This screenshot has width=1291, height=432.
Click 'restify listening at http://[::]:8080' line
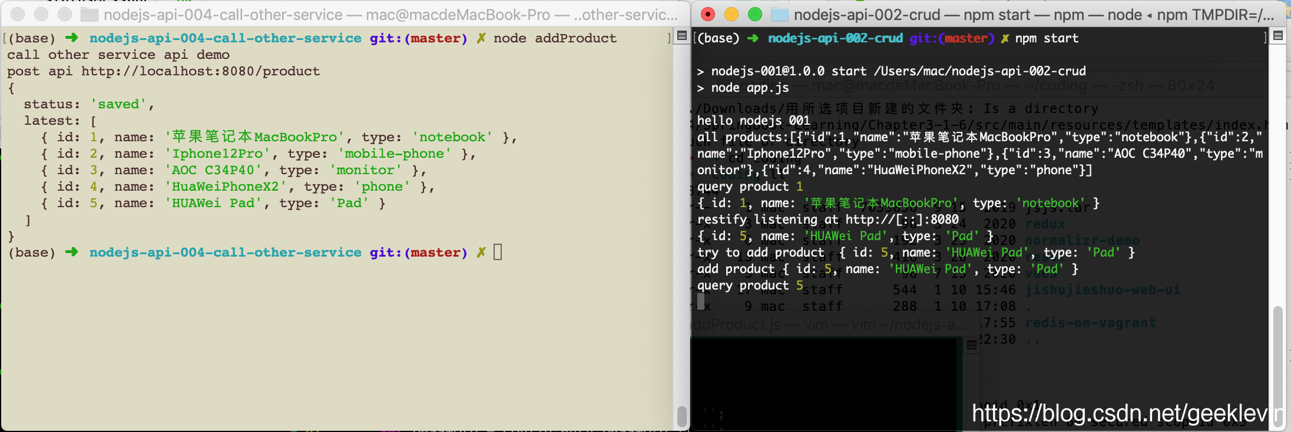(827, 220)
